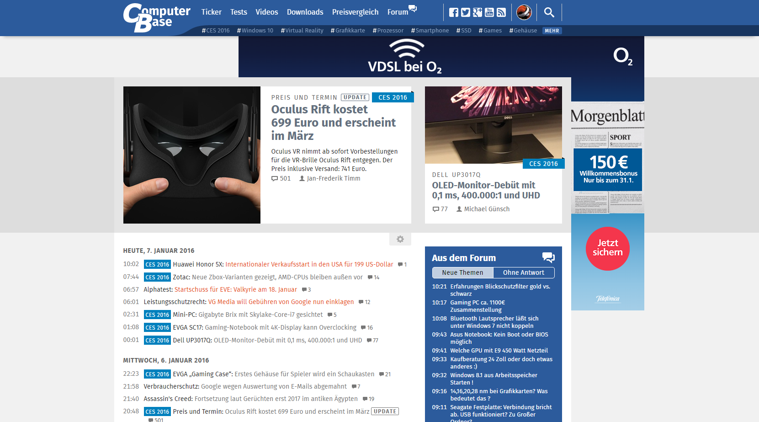This screenshot has width=759, height=422.
Task: Click the CES 2016 tag on Zotac row
Action: [157, 278]
